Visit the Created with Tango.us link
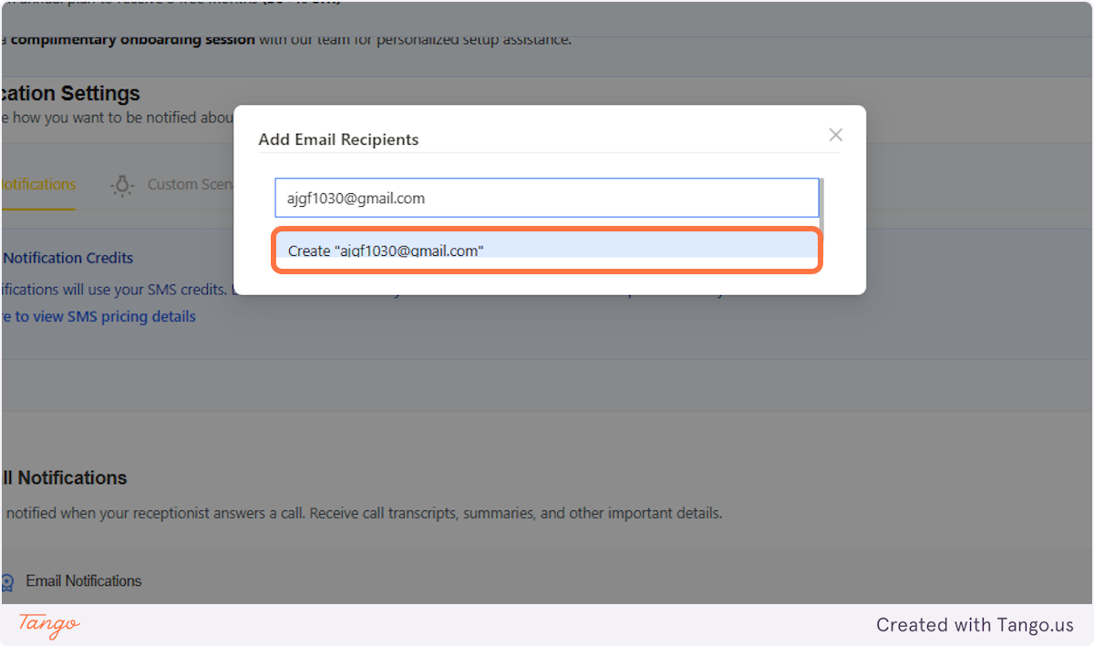Screen dimensions: 1094x646 975,625
